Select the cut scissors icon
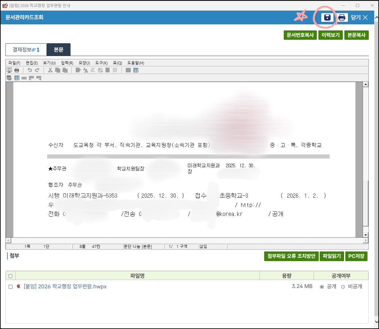This screenshot has height=329, width=379. tap(50, 70)
